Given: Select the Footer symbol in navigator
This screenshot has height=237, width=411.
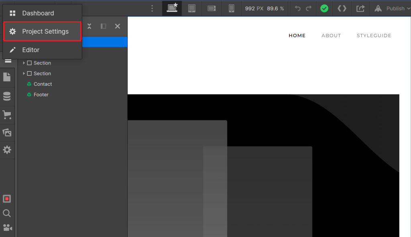Looking at the screenshot, I should (x=38, y=95).
